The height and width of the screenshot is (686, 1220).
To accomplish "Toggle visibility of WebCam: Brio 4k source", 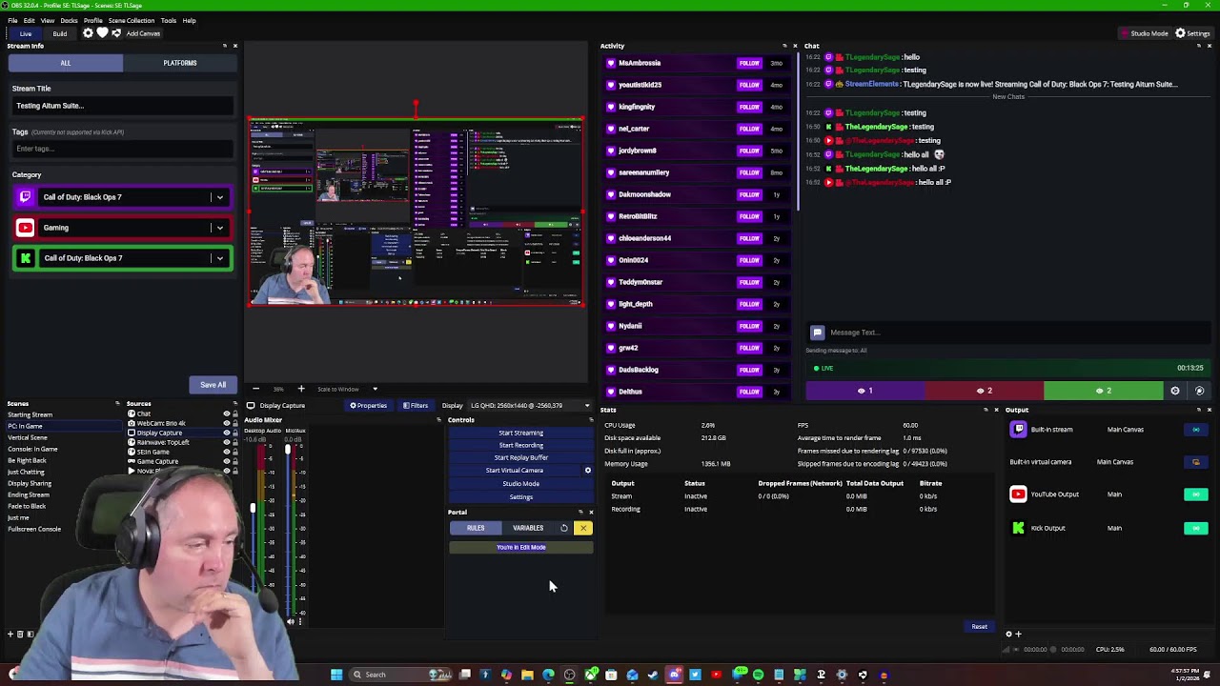I will (x=227, y=424).
